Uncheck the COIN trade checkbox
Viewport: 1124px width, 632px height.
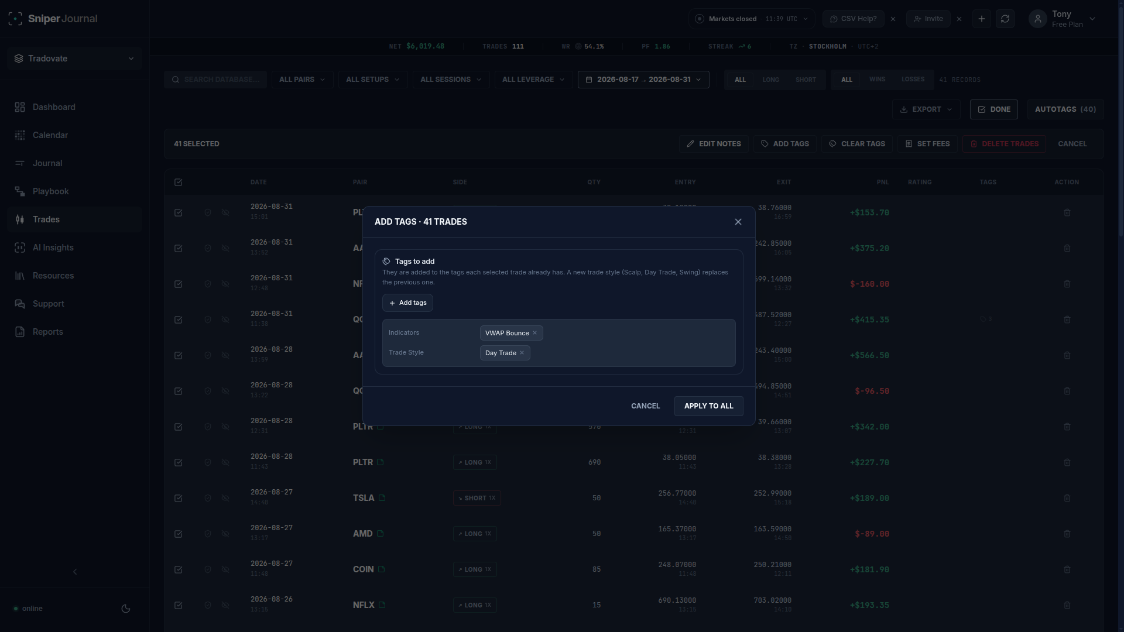179,569
